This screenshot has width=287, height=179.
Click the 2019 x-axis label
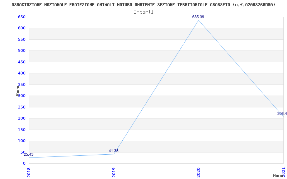[114, 173]
